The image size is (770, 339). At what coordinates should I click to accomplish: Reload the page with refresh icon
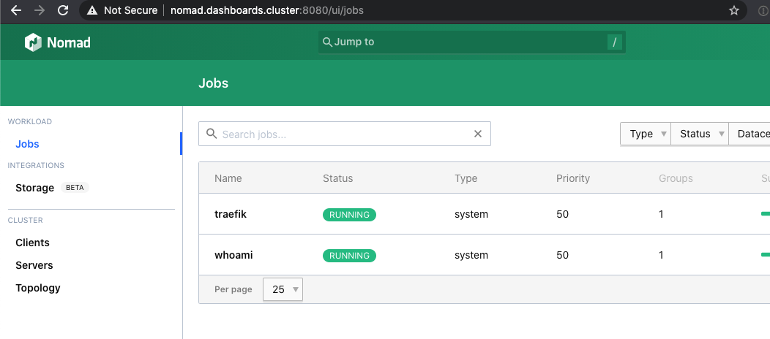[x=63, y=10]
